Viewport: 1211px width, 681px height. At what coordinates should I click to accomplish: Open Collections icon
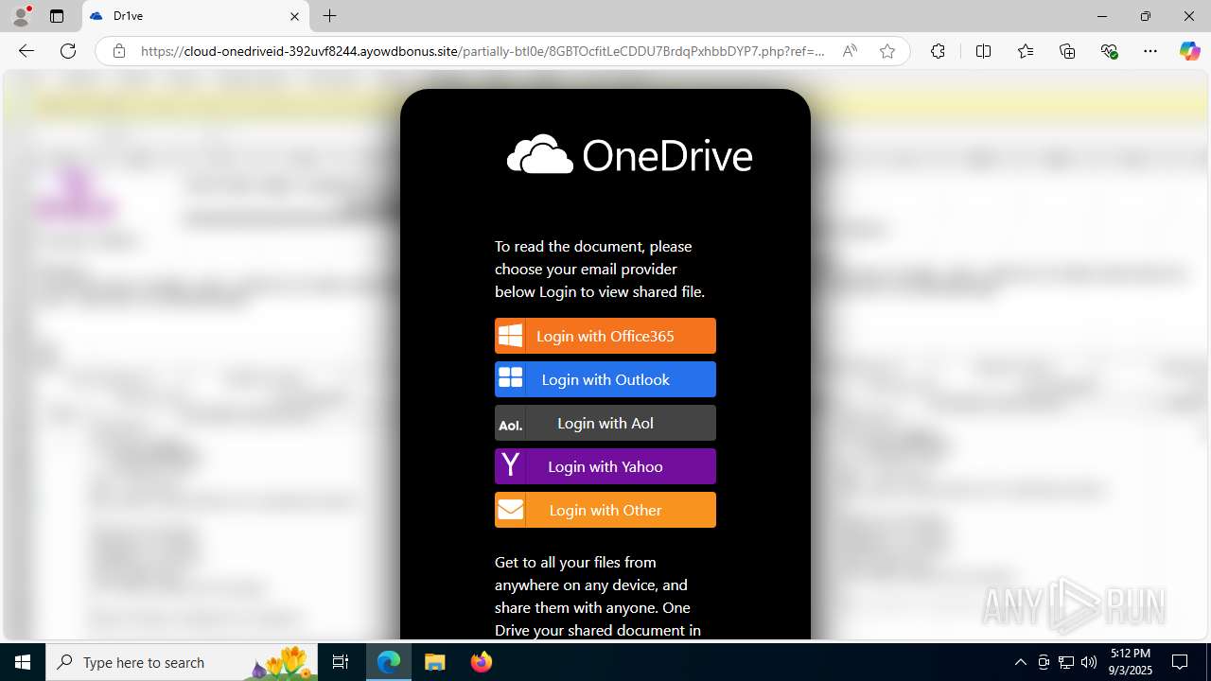point(1067,51)
